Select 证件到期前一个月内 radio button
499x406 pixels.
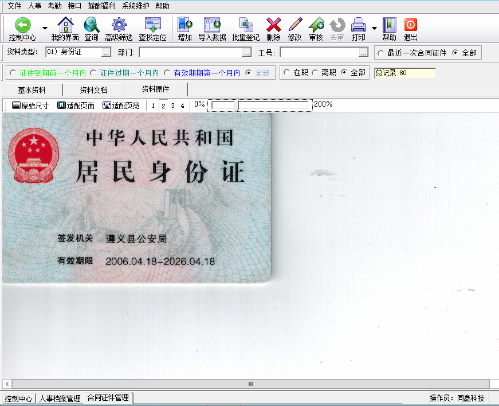pos(13,73)
